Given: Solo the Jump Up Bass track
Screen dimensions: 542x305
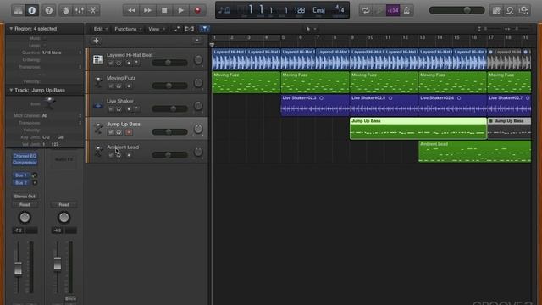Looking at the screenshot, I should (x=119, y=132).
